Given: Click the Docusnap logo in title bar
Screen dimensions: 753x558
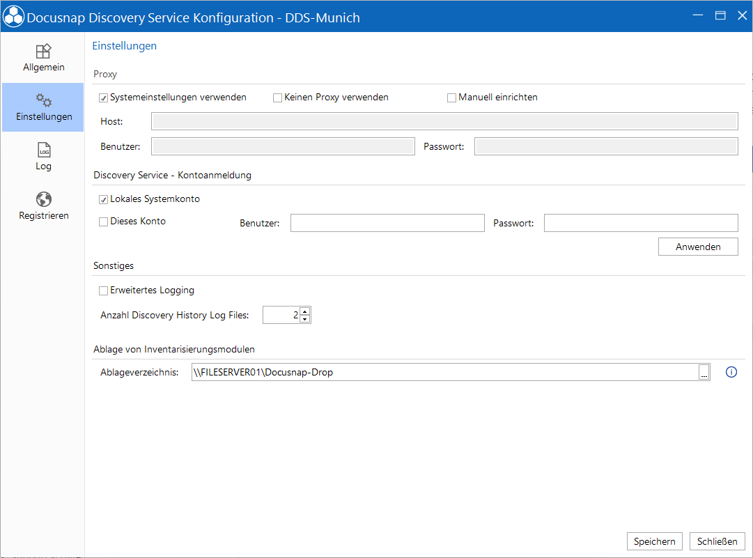Looking at the screenshot, I should point(13,17).
